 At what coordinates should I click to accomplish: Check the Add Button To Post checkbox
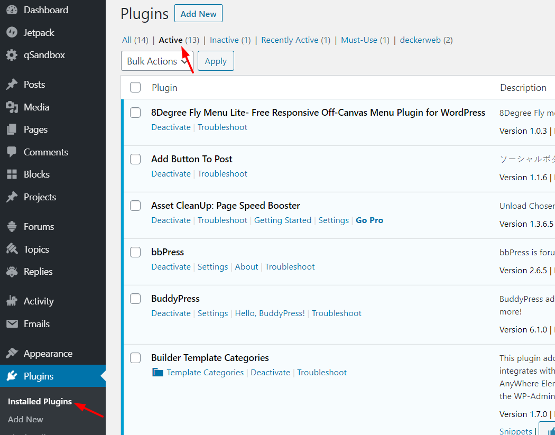coord(135,159)
